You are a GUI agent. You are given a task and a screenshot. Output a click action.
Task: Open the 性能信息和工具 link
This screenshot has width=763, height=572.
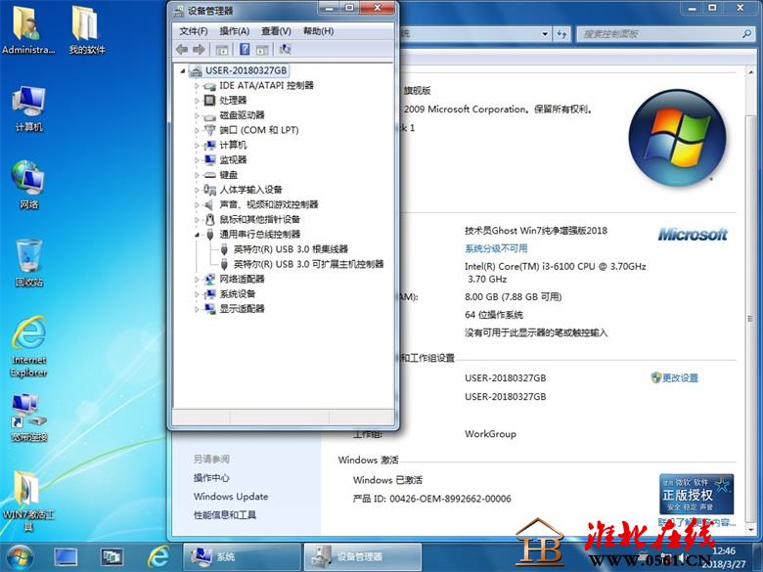[225, 515]
